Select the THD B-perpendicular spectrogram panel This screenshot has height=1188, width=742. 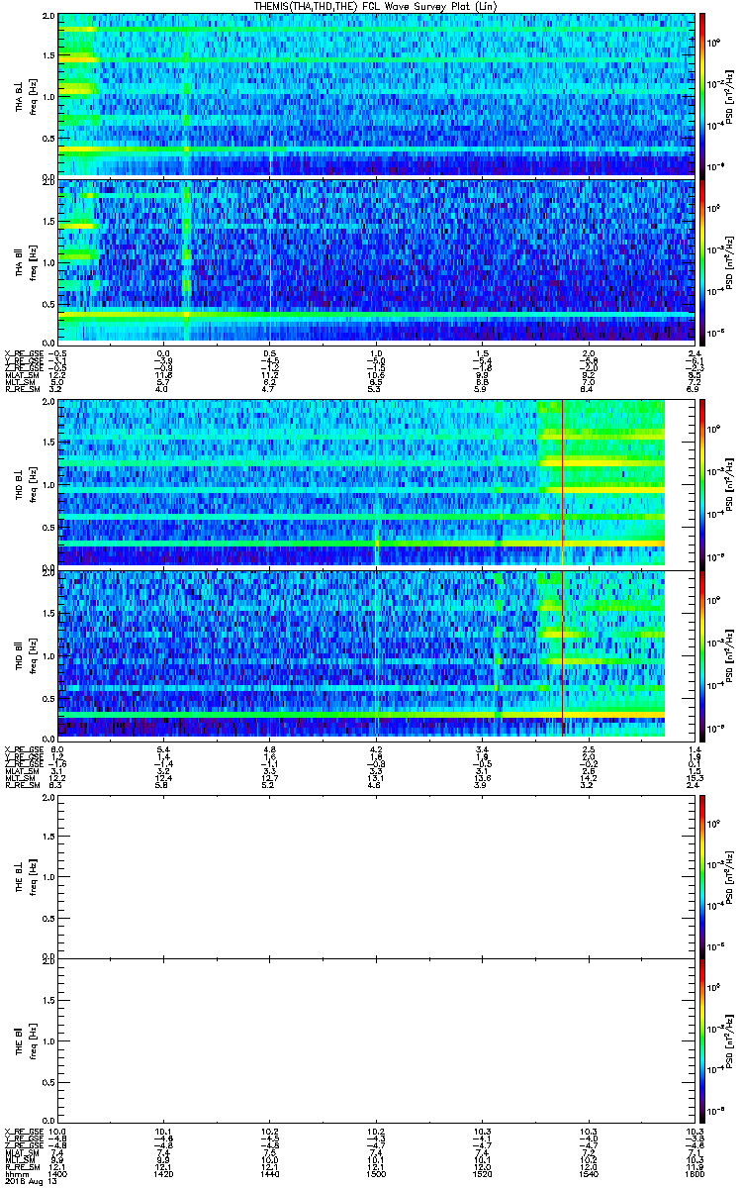(x=376, y=484)
